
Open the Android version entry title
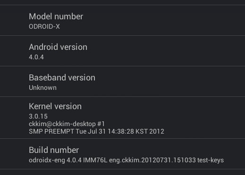coord(58,47)
